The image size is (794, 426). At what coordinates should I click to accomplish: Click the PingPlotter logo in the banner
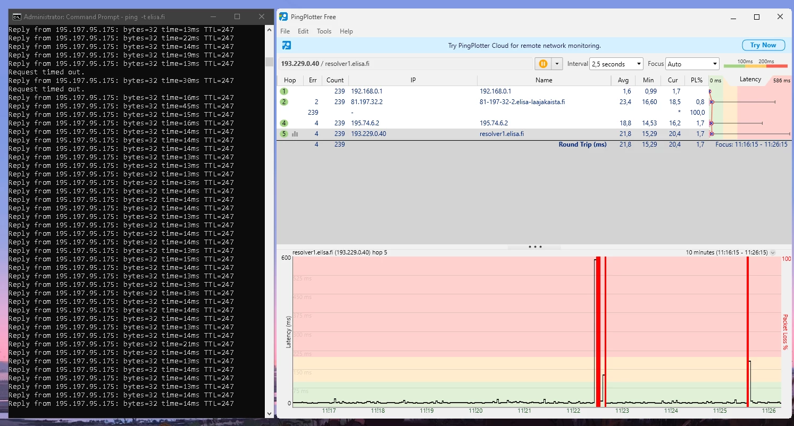click(x=287, y=45)
